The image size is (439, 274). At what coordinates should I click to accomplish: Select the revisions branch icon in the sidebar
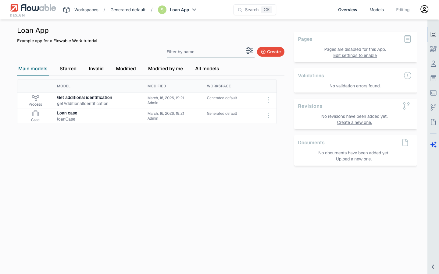(x=433, y=107)
